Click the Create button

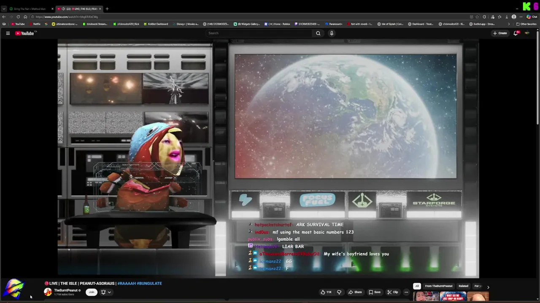point(500,33)
